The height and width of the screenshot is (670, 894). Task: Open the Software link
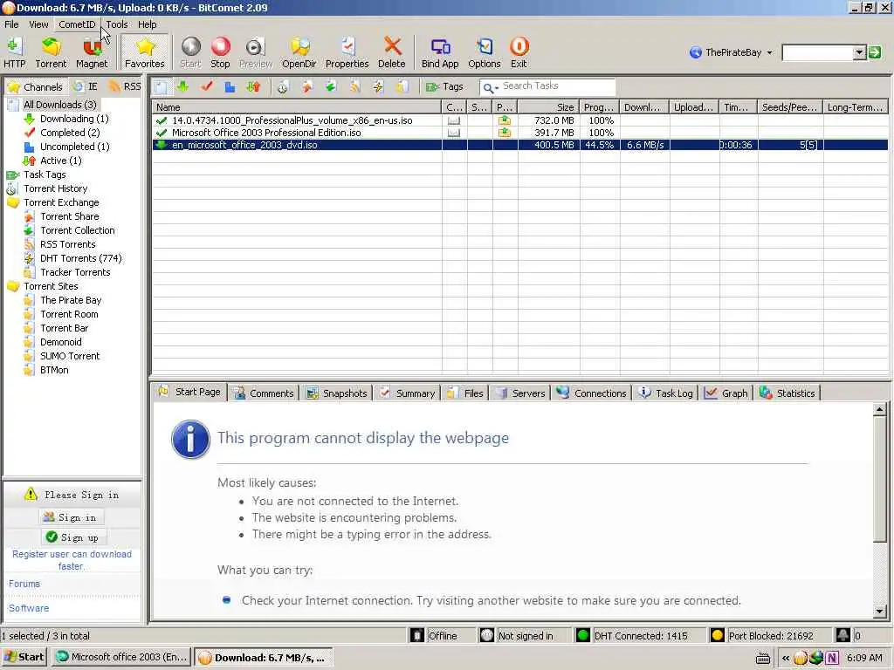click(29, 608)
